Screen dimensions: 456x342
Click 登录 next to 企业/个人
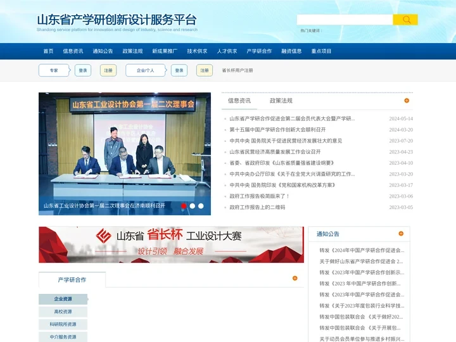(179, 70)
